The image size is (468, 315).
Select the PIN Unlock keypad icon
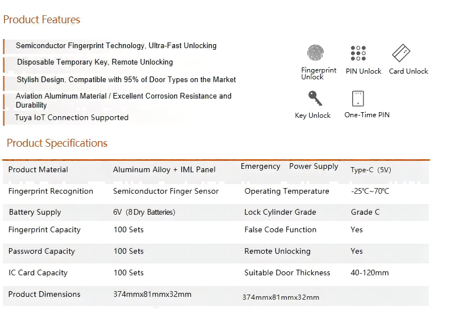tap(358, 53)
